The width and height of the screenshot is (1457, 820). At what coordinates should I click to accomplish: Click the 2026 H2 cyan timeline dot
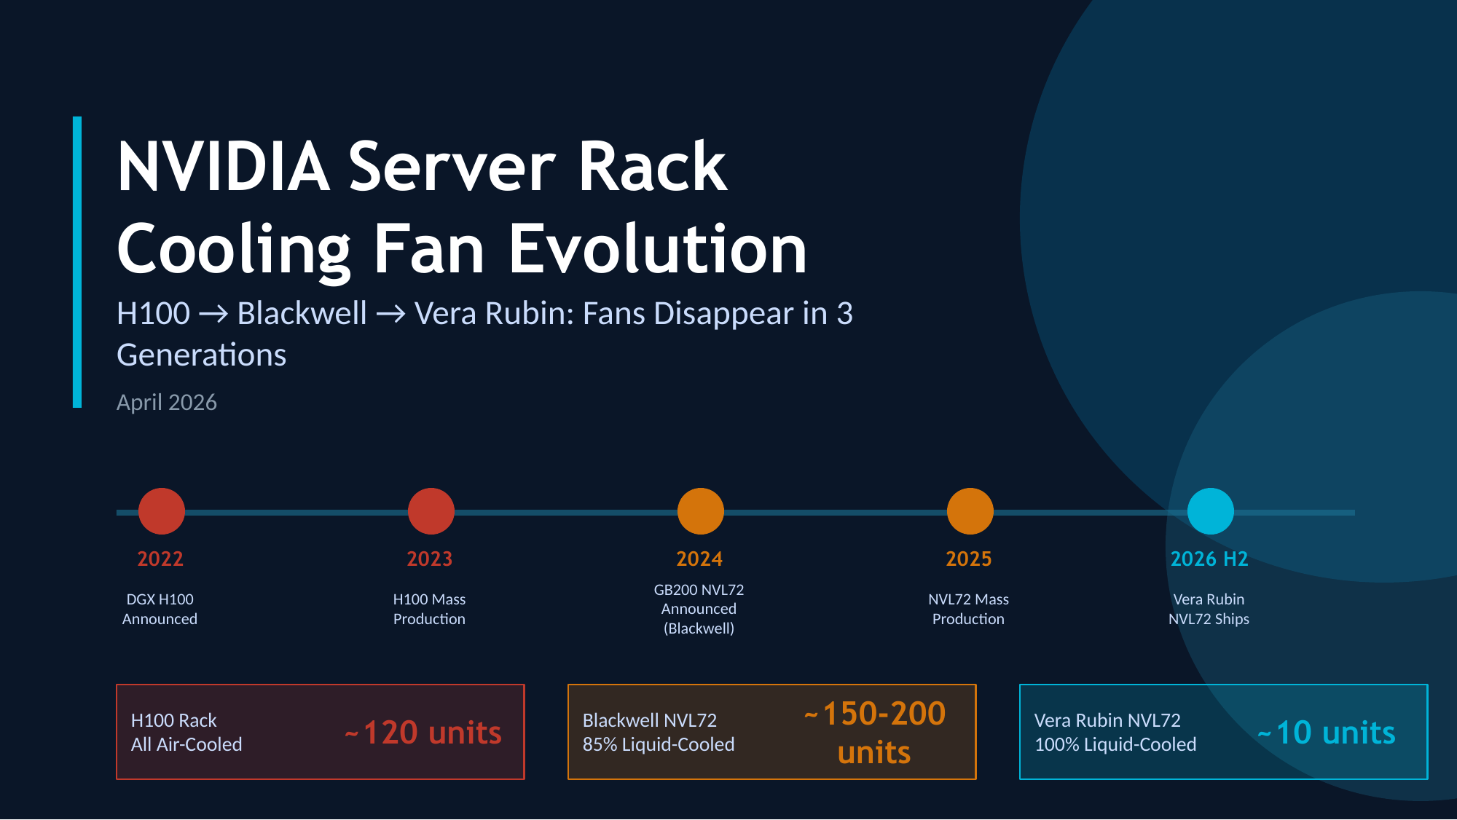tap(1210, 511)
